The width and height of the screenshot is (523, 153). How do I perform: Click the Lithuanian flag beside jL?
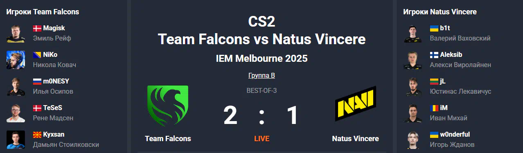pyautogui.click(x=434, y=81)
